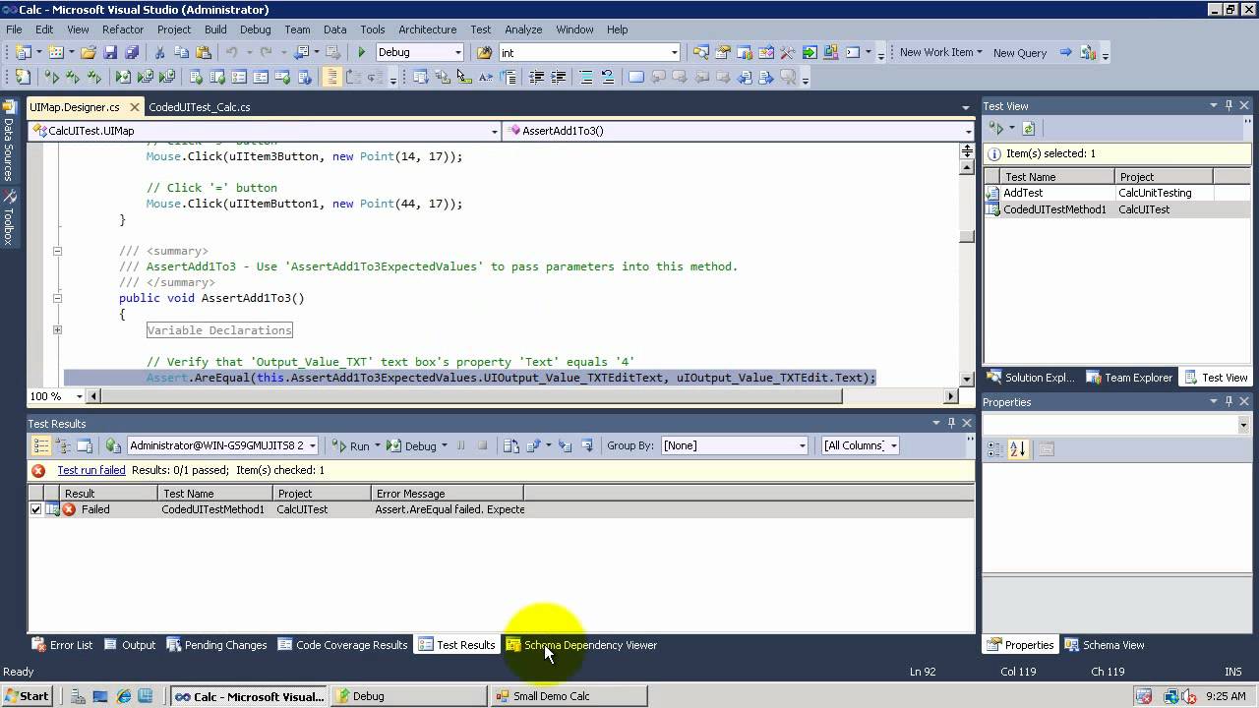
Task: Click the editor horizontal scrollbar
Action: click(x=522, y=396)
